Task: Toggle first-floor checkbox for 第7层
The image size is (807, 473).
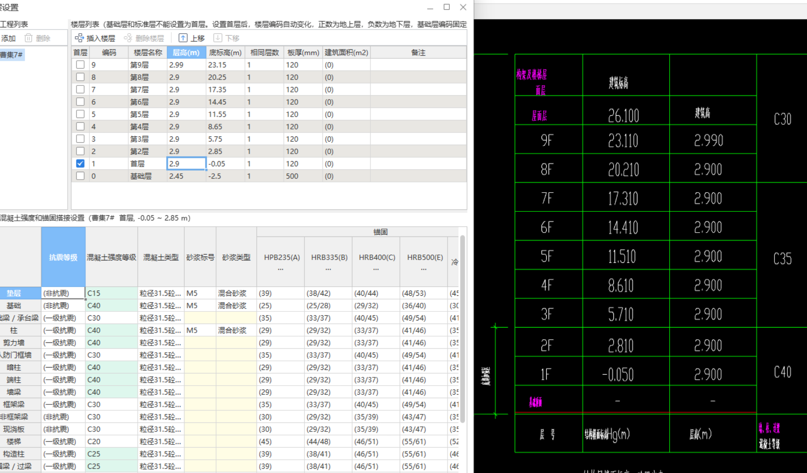Action: (x=80, y=89)
